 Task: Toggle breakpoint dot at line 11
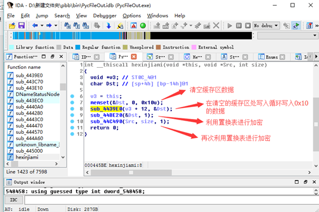(x=72, y=128)
